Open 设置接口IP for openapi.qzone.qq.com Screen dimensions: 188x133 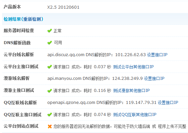[168, 103]
